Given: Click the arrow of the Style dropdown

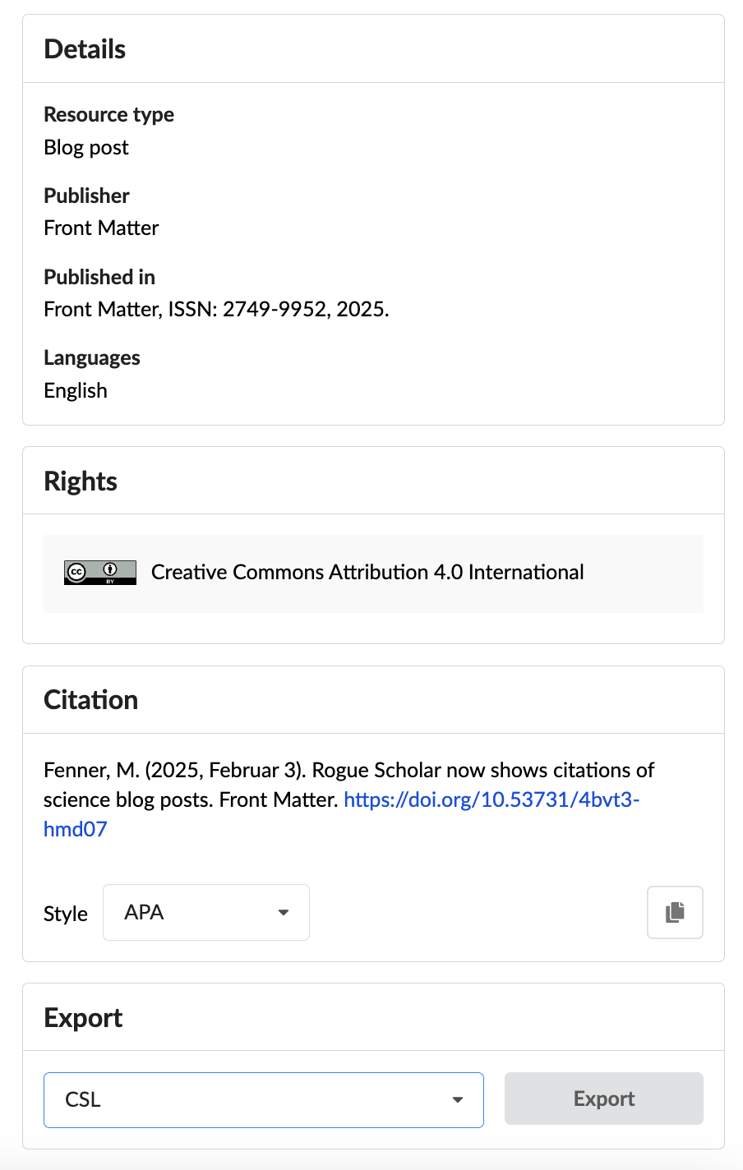Looking at the screenshot, I should [284, 912].
